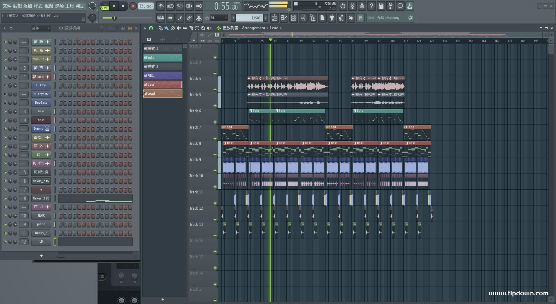Open the 工具 menu
The height and width of the screenshot is (304, 556).
coord(70,6)
